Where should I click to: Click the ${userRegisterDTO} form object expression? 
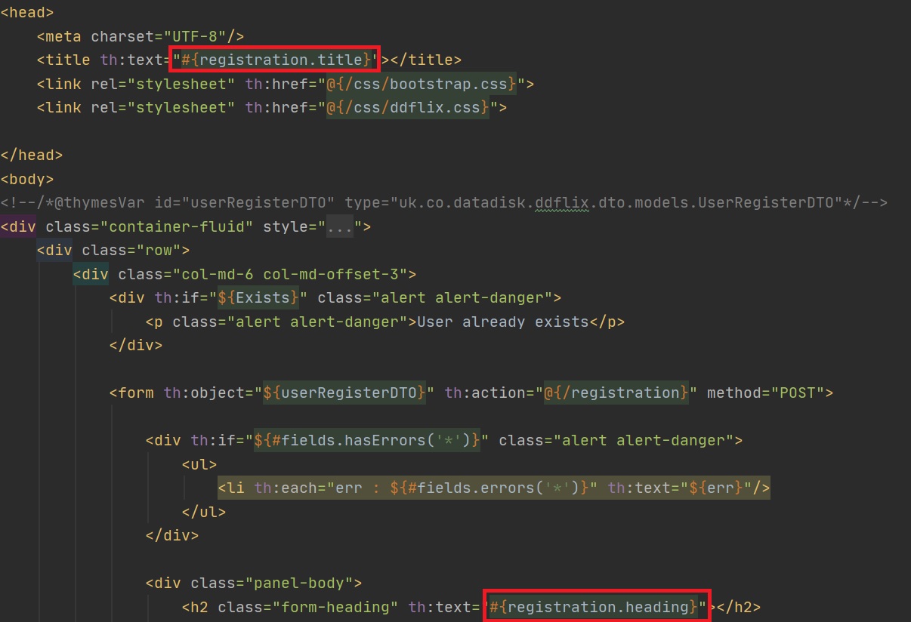coord(344,393)
